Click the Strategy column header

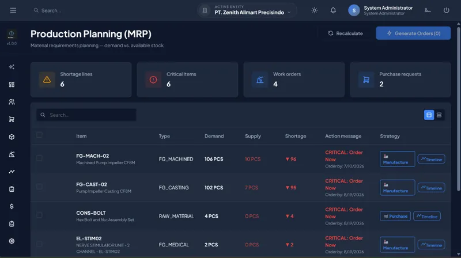click(390, 136)
